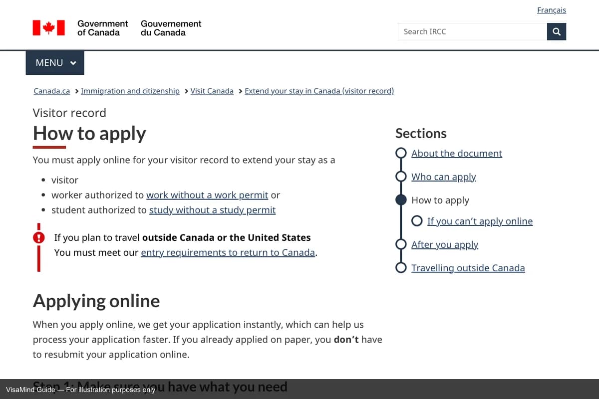Viewport: 599px width, 399px height.
Task: Open Immigration and citizenship from the breadcrumb
Action: pyautogui.click(x=130, y=91)
